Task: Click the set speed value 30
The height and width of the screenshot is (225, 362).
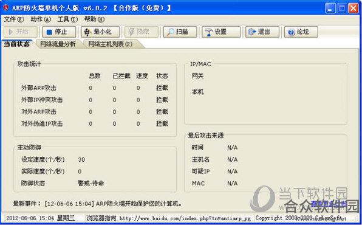Action: pos(81,159)
